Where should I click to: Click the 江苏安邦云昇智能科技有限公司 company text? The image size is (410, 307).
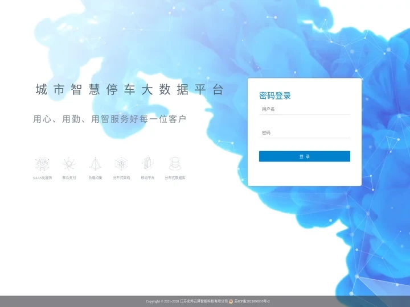(204, 301)
